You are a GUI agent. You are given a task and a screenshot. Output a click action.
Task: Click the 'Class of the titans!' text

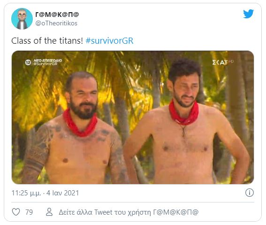47,41
